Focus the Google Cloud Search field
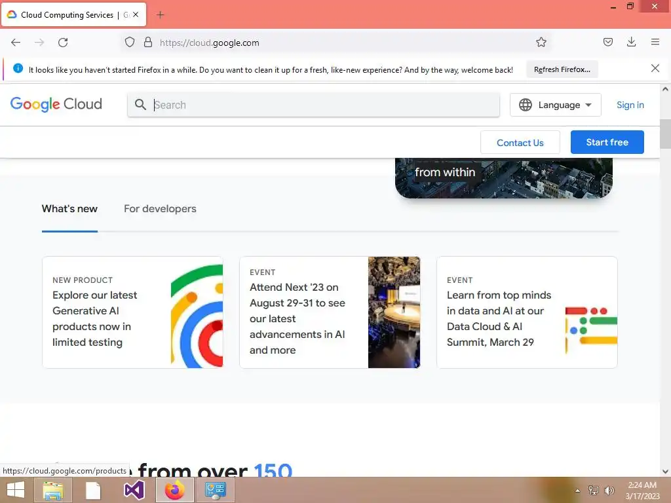The width and height of the screenshot is (671, 503). [x=313, y=105]
